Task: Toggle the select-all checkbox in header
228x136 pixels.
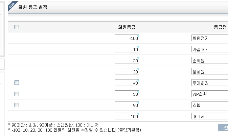Action: click(17, 27)
